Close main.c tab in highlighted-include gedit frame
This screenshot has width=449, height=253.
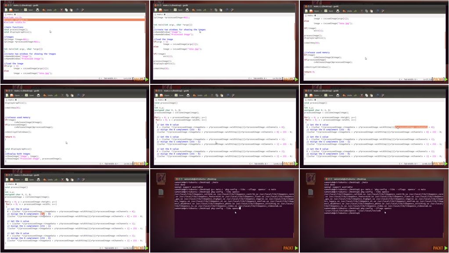point(15,14)
